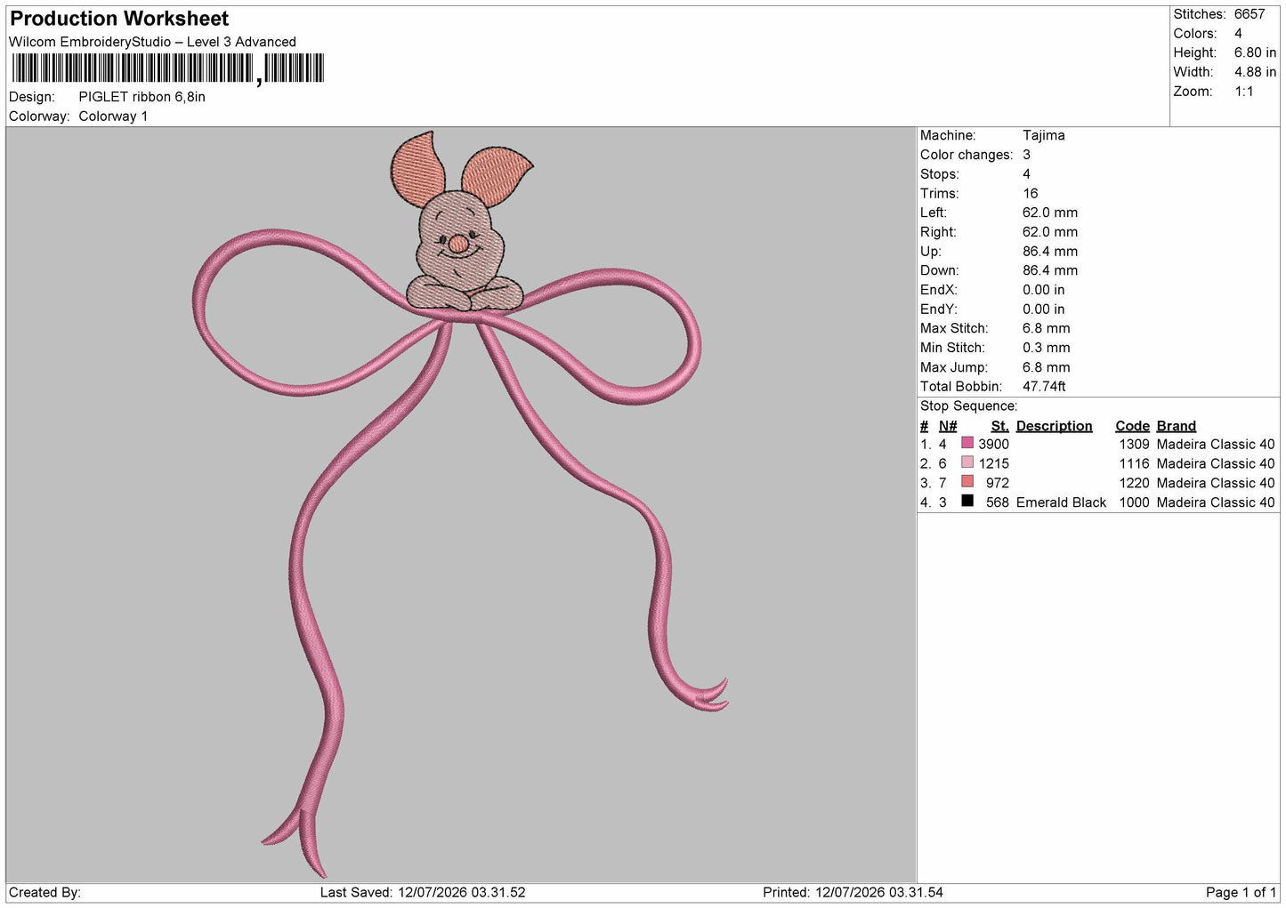Click the Code column header

[1132, 426]
